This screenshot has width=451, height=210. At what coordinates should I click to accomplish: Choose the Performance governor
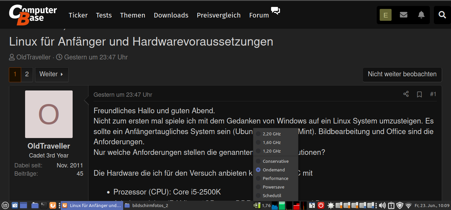(x=275, y=178)
